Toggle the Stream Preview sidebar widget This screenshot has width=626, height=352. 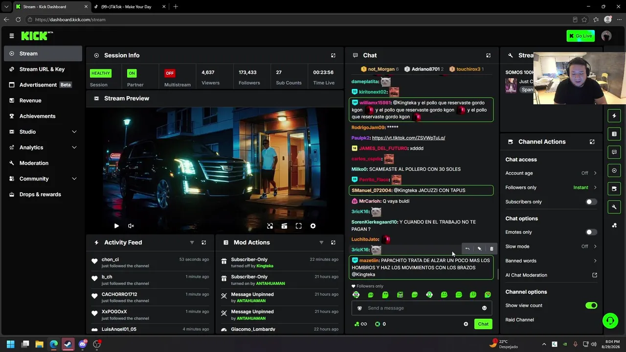pyautogui.click(x=614, y=171)
